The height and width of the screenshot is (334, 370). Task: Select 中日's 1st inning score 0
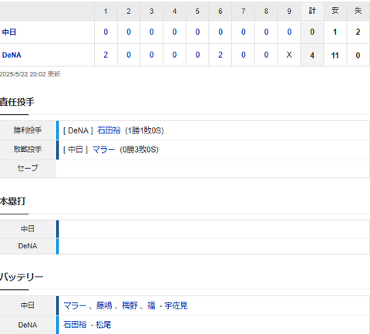click(x=106, y=32)
